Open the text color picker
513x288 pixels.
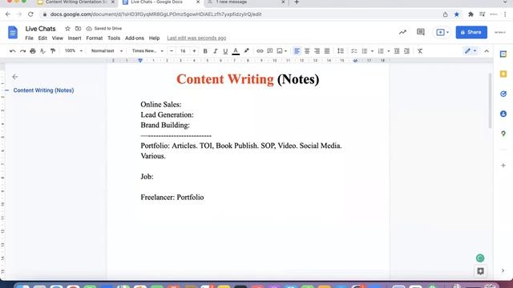(x=236, y=51)
